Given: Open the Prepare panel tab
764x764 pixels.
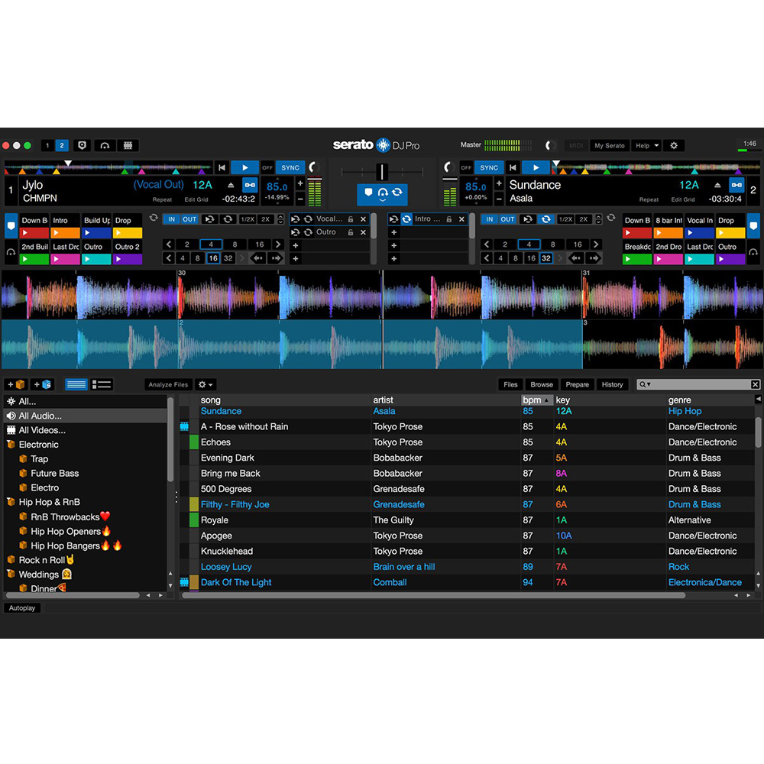Looking at the screenshot, I should point(577,384).
